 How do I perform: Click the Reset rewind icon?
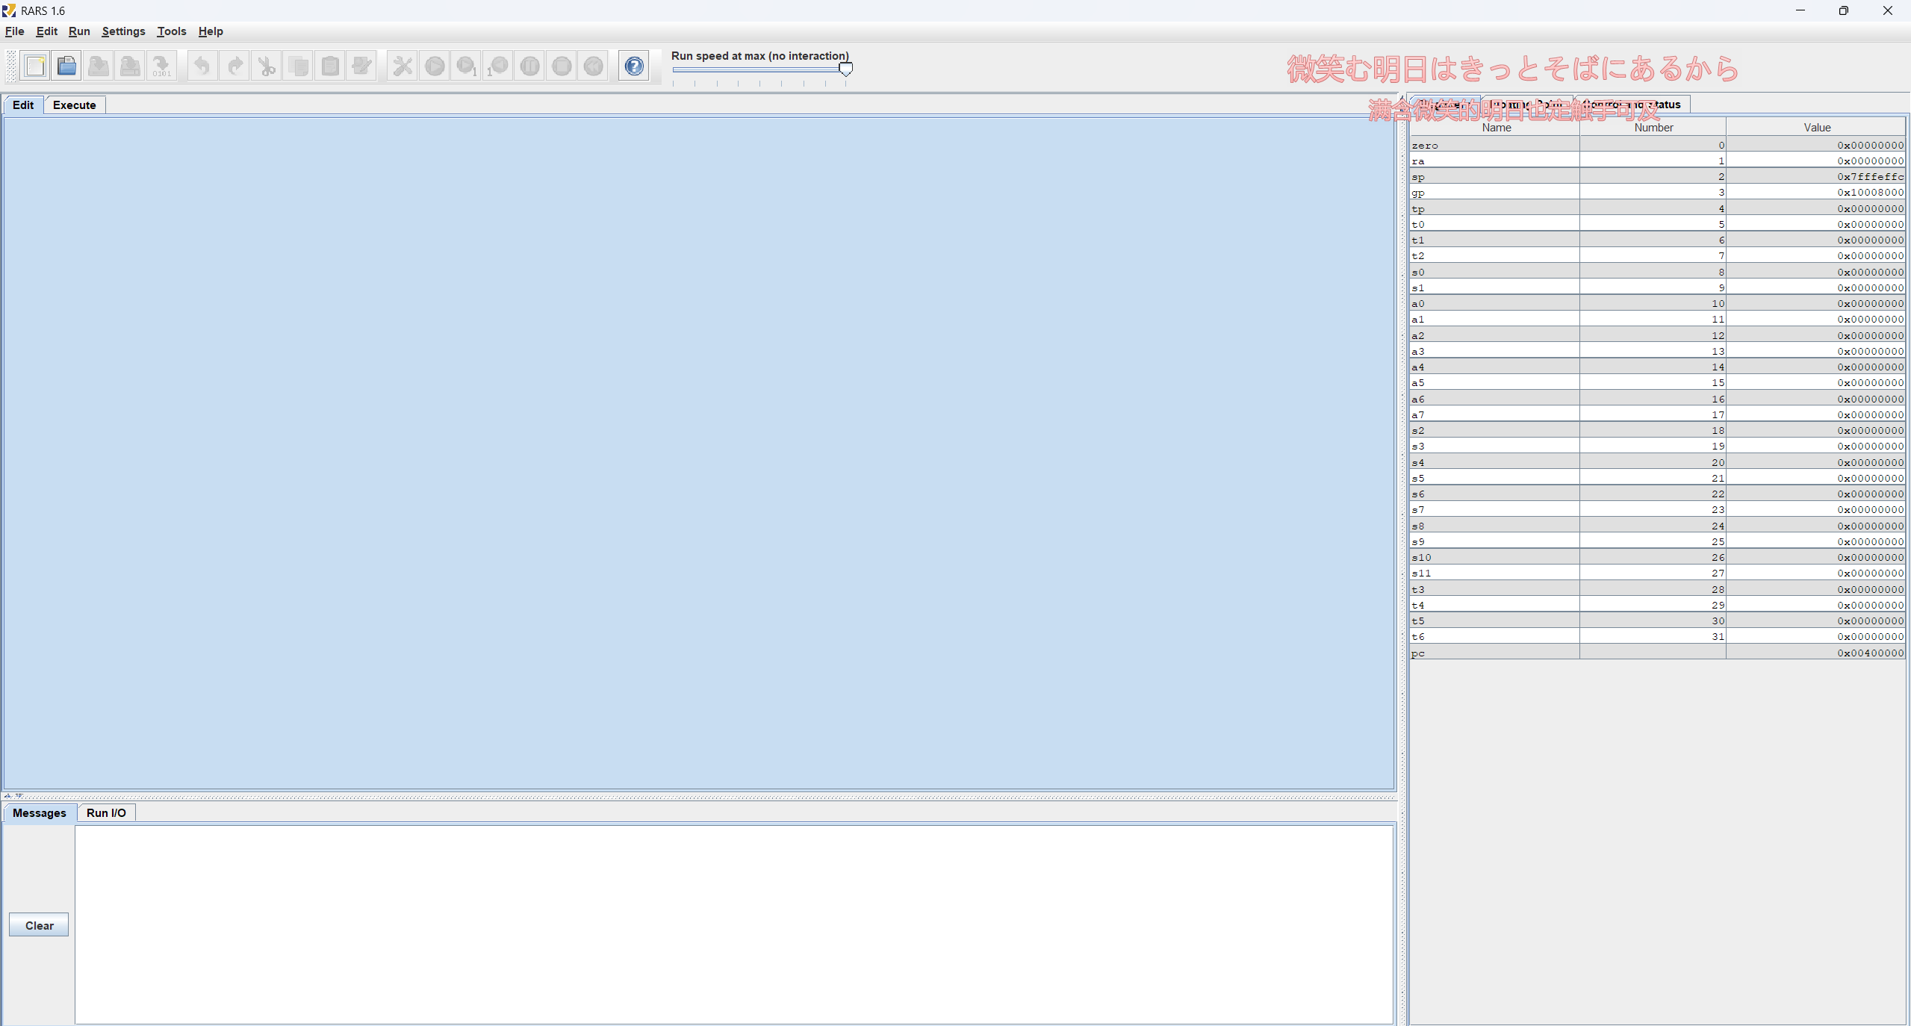click(594, 66)
